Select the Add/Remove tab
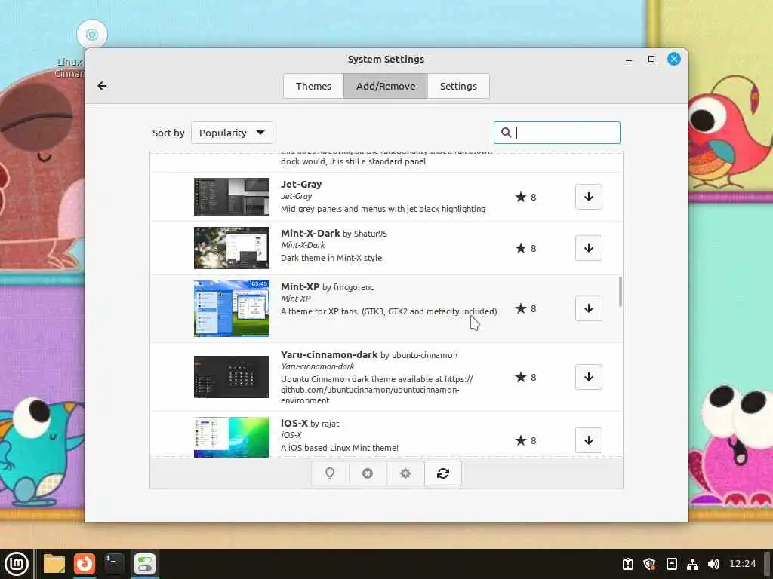773x579 pixels. click(386, 86)
